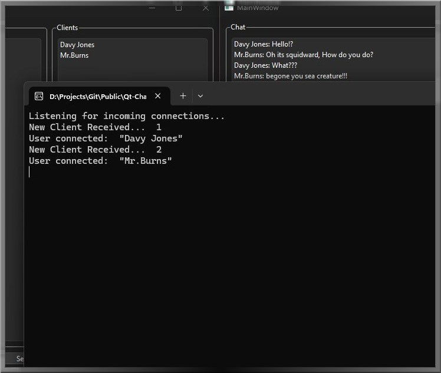
Task: Click the MainWindow title bar text
Action: point(257,8)
